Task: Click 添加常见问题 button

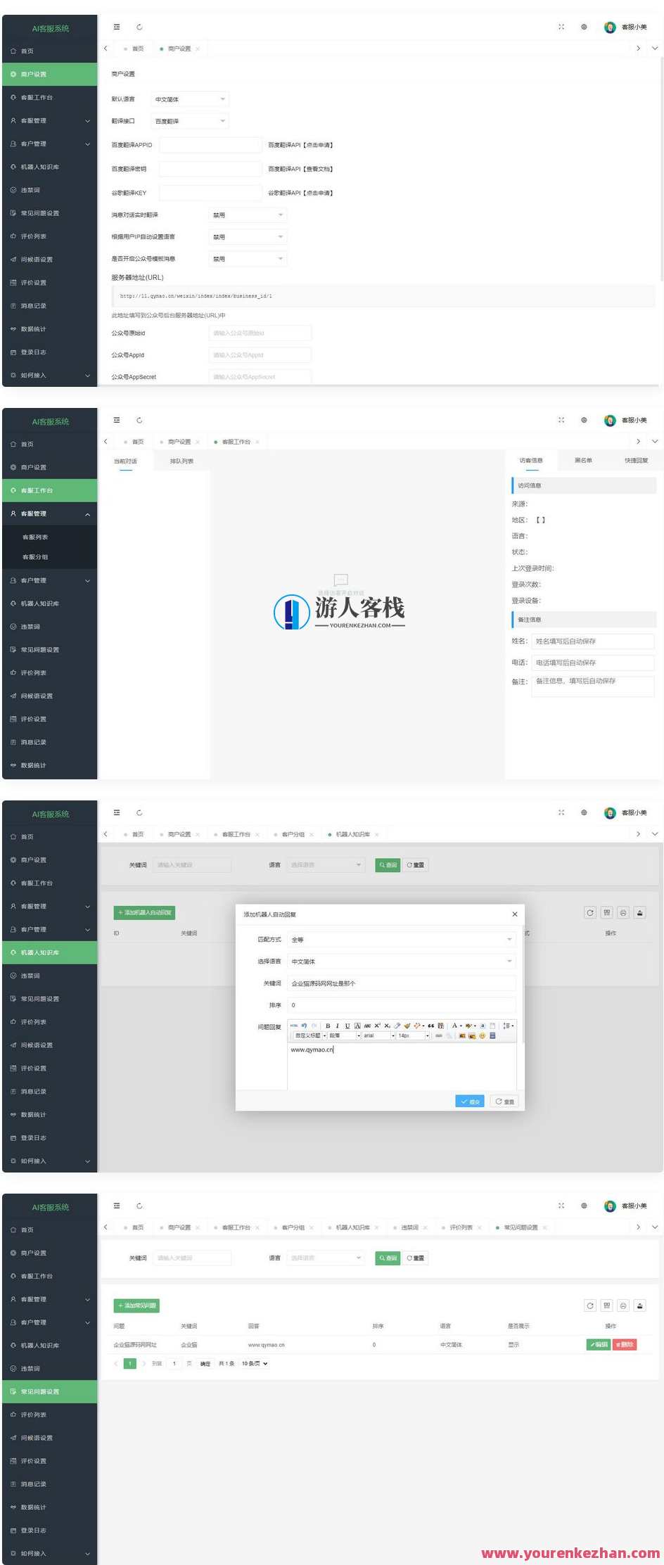Action: tap(136, 1305)
